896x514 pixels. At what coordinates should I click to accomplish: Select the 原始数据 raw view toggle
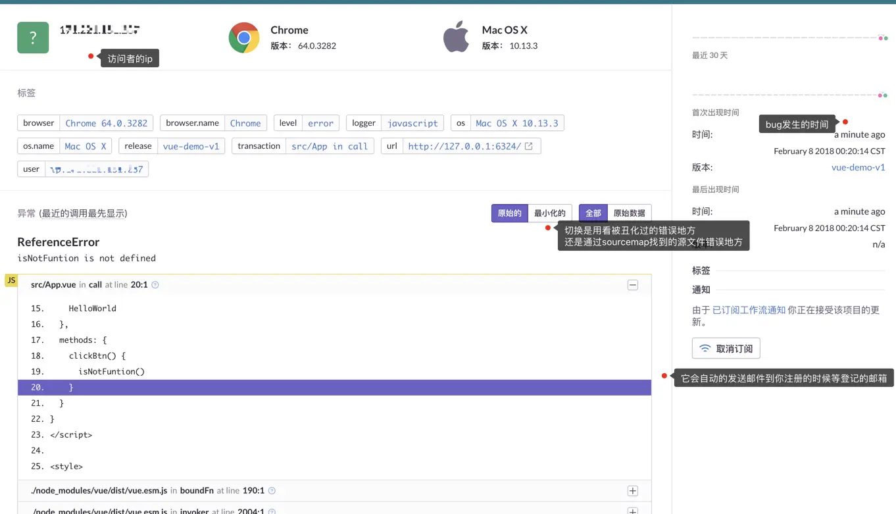630,213
